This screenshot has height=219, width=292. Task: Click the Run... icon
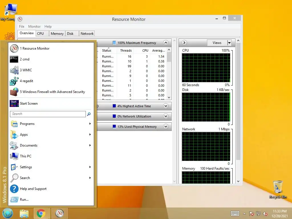[14, 199]
